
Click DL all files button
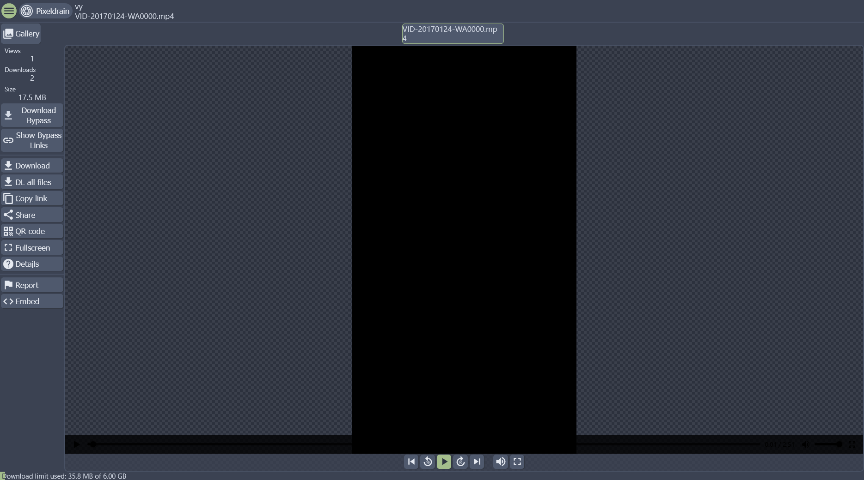[32, 182]
